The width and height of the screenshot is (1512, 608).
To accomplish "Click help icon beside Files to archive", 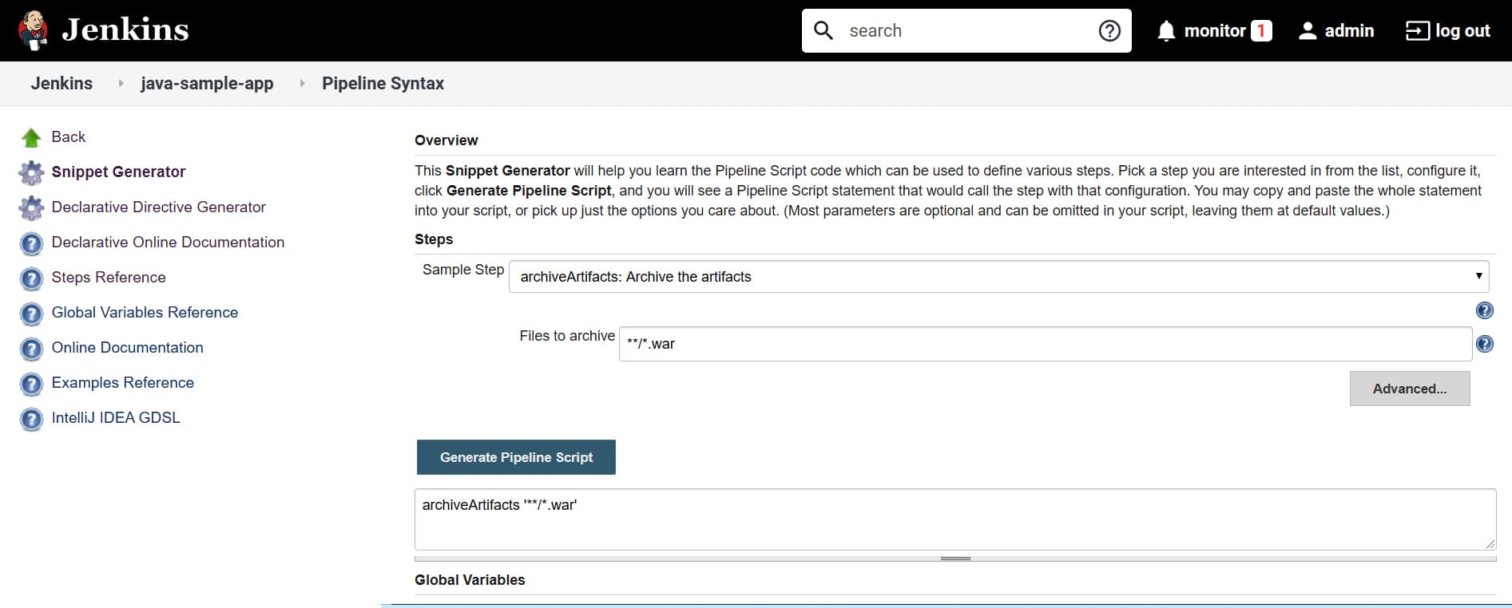I will point(1485,344).
